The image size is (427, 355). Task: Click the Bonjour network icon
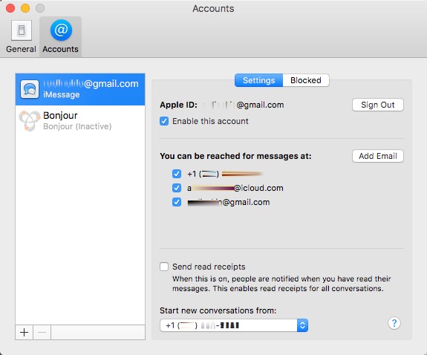click(30, 121)
